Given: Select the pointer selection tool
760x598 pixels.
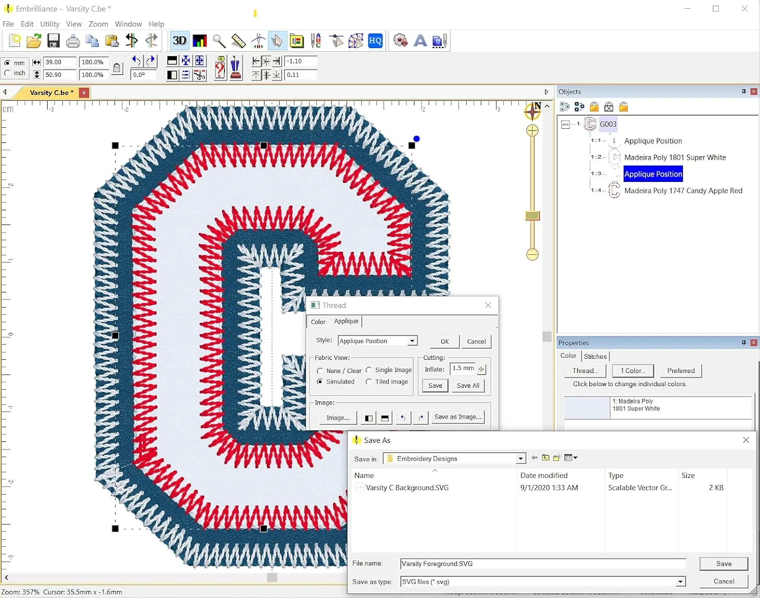Looking at the screenshot, I should pyautogui.click(x=277, y=41).
